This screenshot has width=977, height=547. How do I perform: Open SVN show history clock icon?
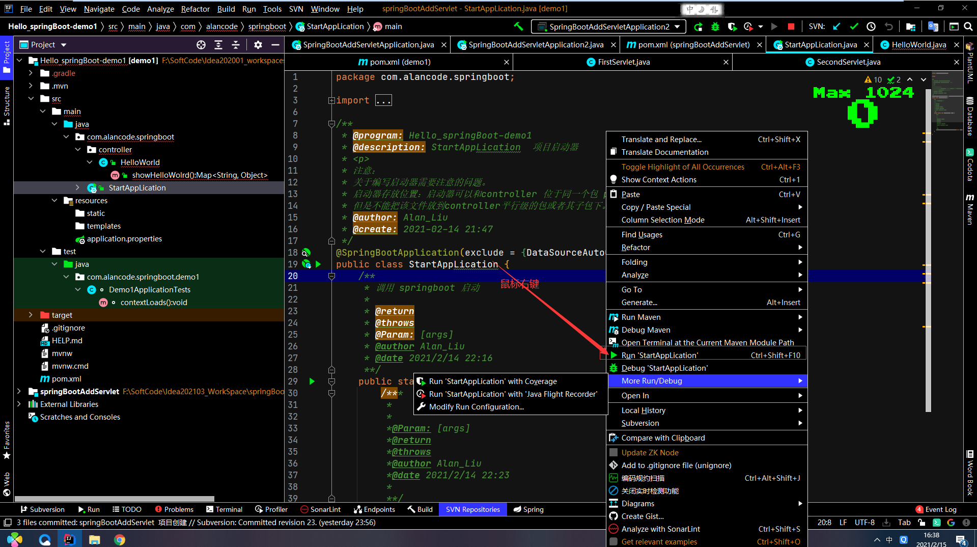pos(871,26)
